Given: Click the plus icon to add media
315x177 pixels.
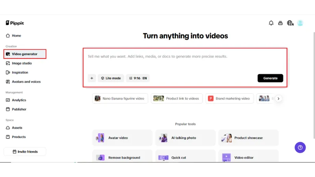Looking at the screenshot, I should tap(92, 78).
